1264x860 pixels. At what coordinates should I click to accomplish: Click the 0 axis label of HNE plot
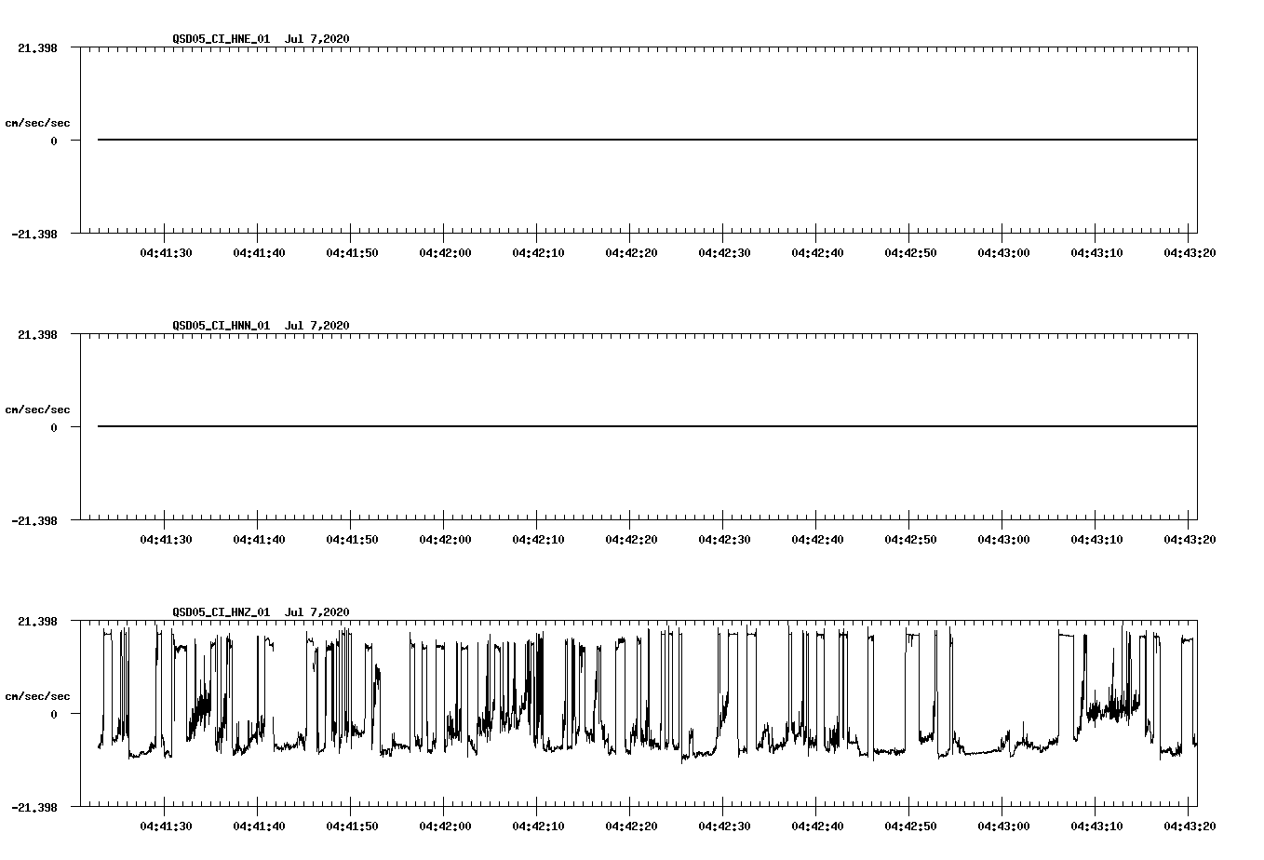click(x=54, y=141)
